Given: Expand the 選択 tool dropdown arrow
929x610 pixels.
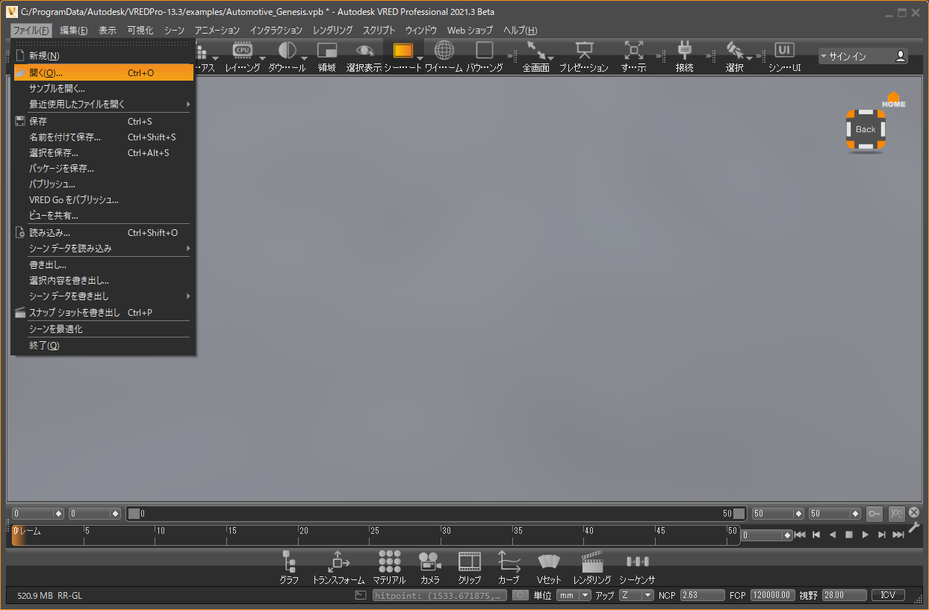Looking at the screenshot, I should click(750, 58).
